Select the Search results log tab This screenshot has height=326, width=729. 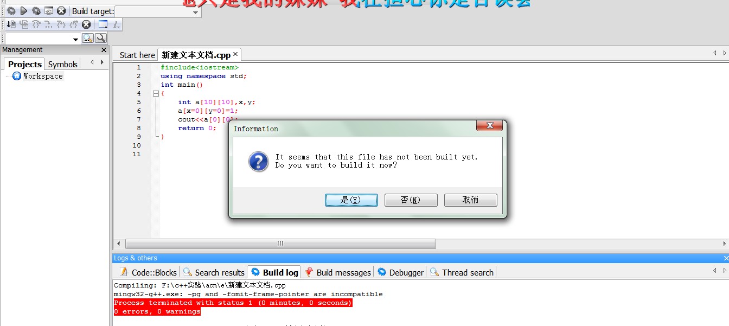coord(214,272)
